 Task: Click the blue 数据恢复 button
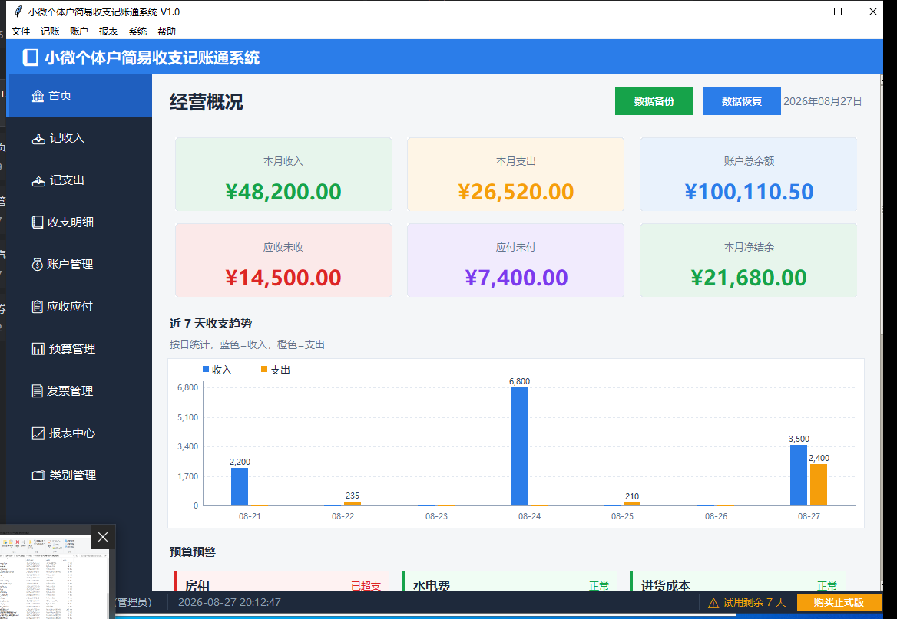741,101
